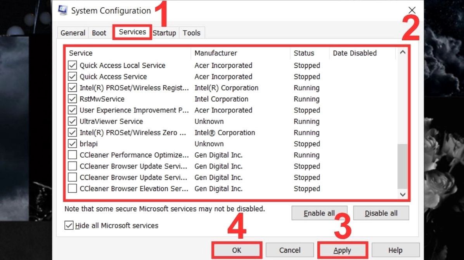Viewport: 464px width, 260px height.
Task: Uncheck the Quick Access Local Service checkbox
Action: tap(72, 65)
